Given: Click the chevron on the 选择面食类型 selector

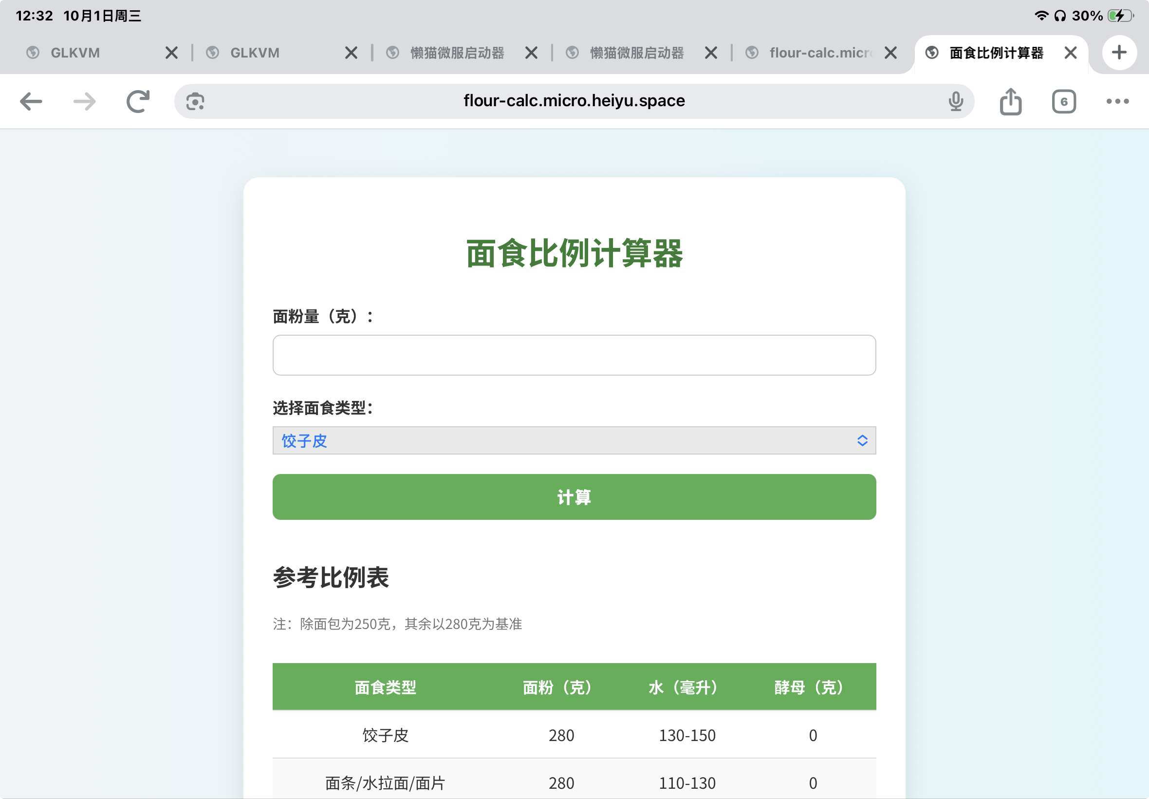Looking at the screenshot, I should point(862,440).
